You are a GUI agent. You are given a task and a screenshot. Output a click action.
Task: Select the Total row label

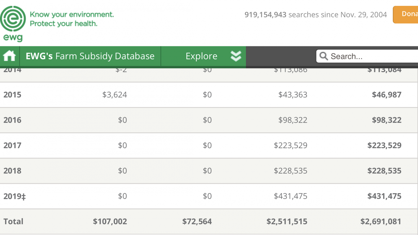pyautogui.click(x=13, y=221)
